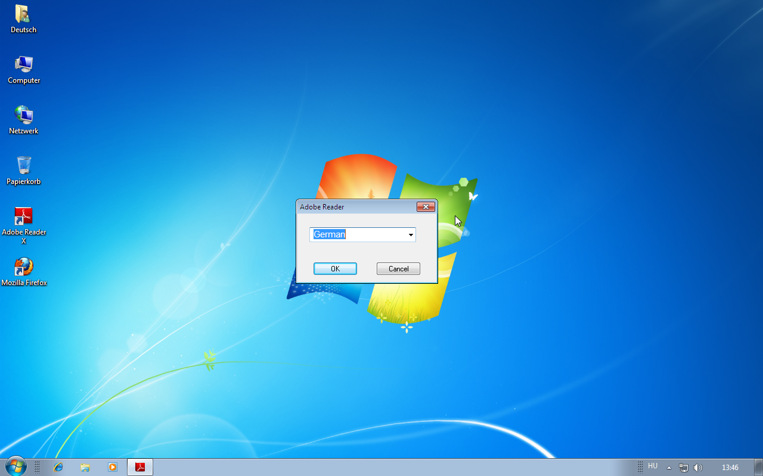Expand the language dropdown arrow in the dialog
The height and width of the screenshot is (476, 763).
tap(411, 235)
